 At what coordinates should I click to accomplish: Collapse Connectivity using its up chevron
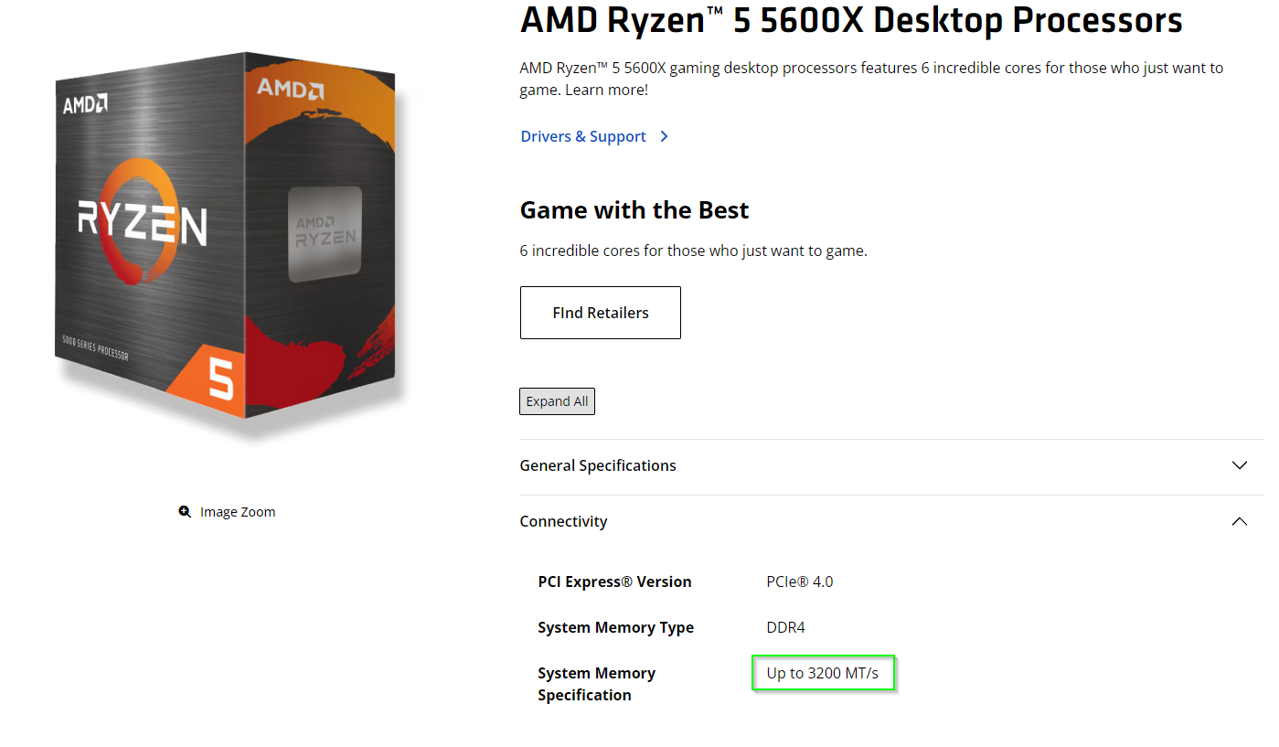click(x=1239, y=521)
